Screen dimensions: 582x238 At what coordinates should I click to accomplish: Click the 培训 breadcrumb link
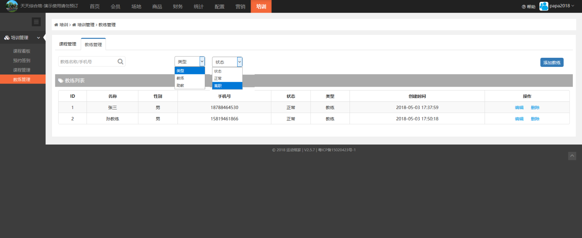[x=64, y=25]
